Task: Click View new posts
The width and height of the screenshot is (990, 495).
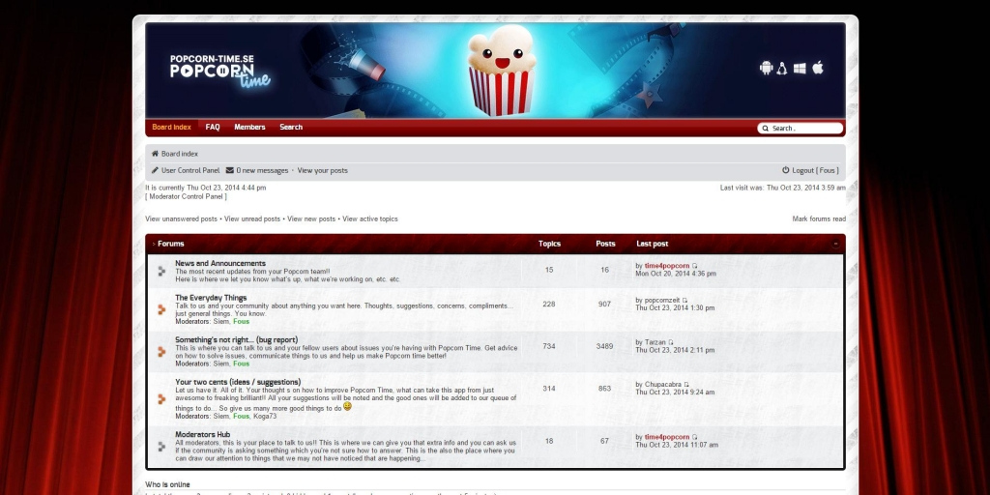Action: tap(311, 219)
